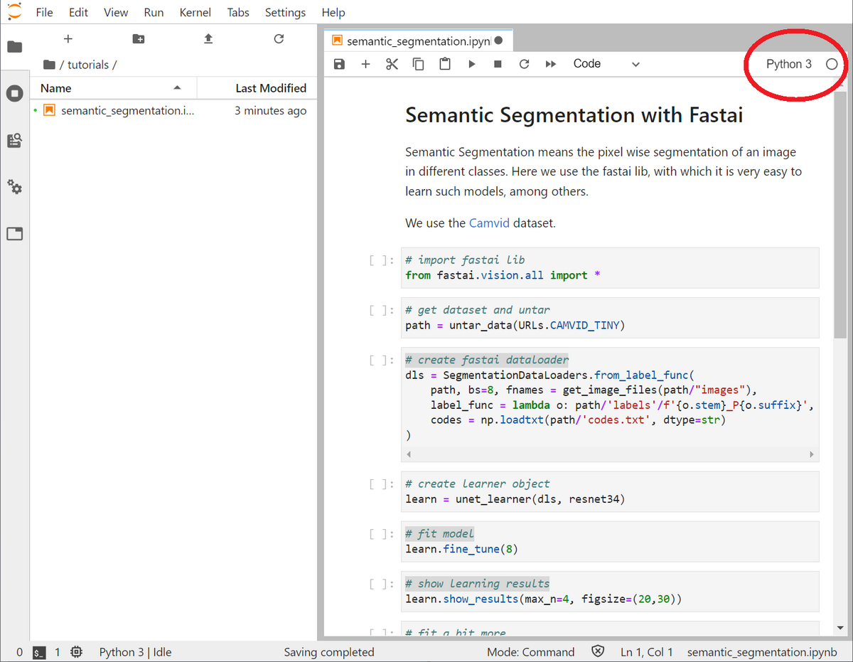Click the kernels chip icon in status bar
This screenshot has height=662, width=853.
[x=77, y=652]
